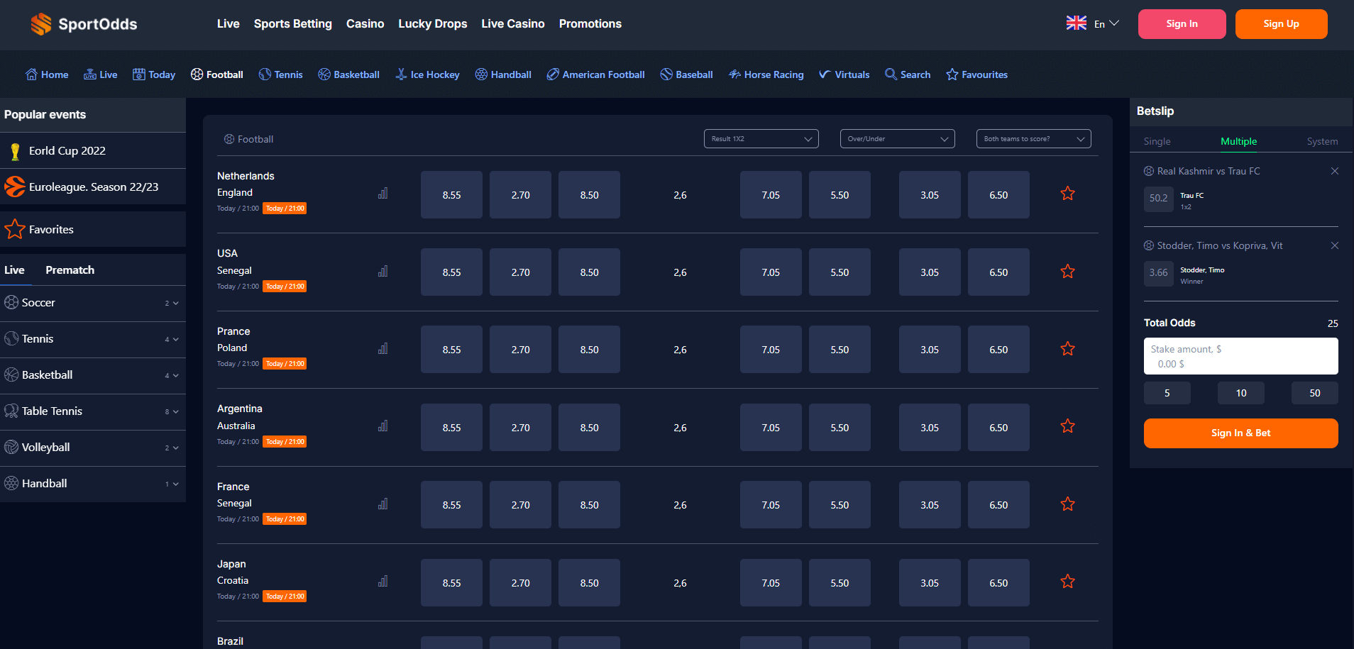Select Handball in the sports bar

[503, 74]
